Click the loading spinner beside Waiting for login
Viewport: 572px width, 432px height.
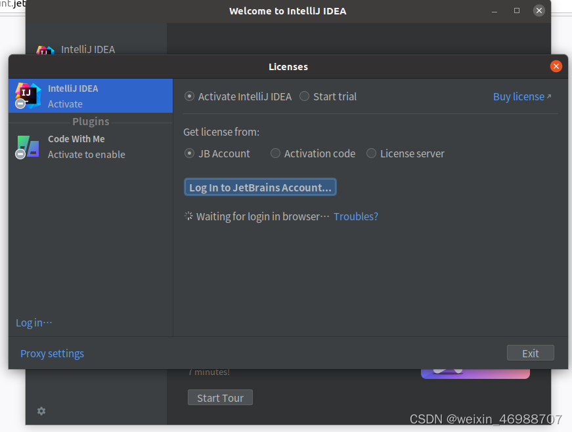tap(188, 216)
